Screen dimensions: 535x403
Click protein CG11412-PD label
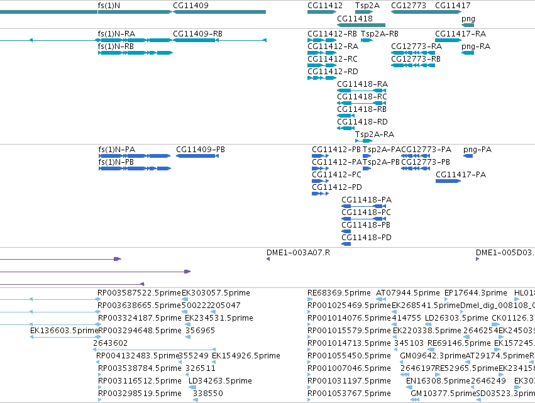[x=337, y=187]
